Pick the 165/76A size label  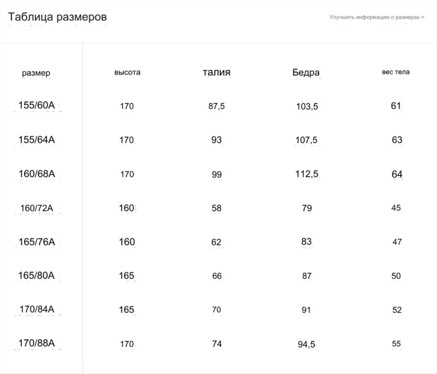[x=37, y=242]
